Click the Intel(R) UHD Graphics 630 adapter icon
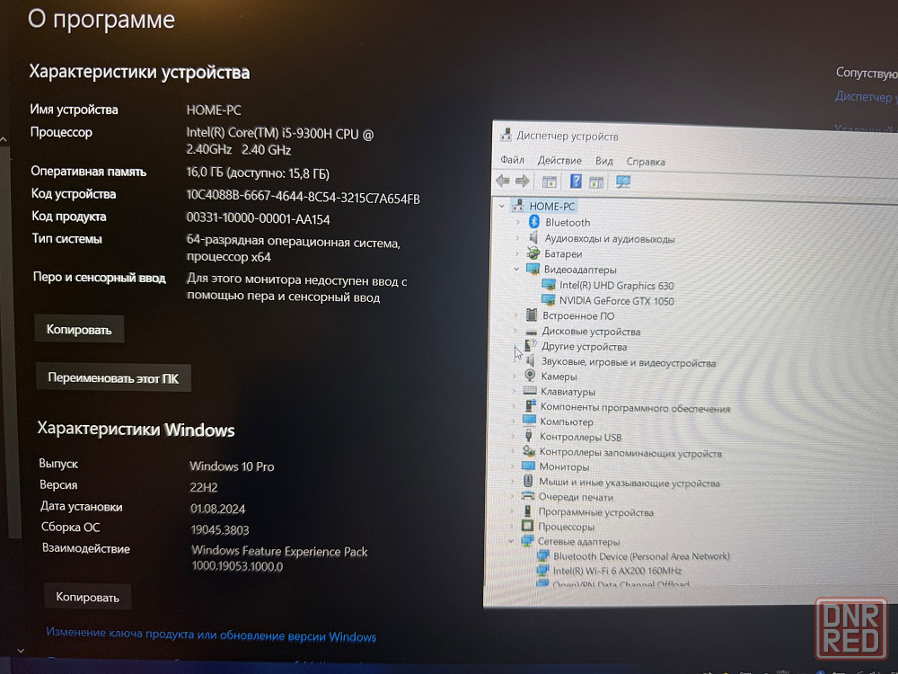Viewport: 898px width, 674px height. tap(549, 285)
